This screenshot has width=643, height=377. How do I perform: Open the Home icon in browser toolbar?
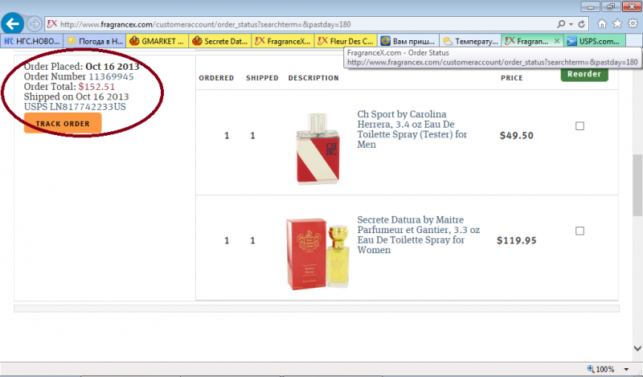tap(602, 24)
